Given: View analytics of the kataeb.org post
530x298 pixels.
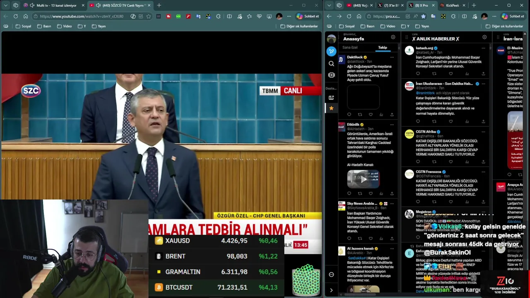Looking at the screenshot, I should 467,74.
